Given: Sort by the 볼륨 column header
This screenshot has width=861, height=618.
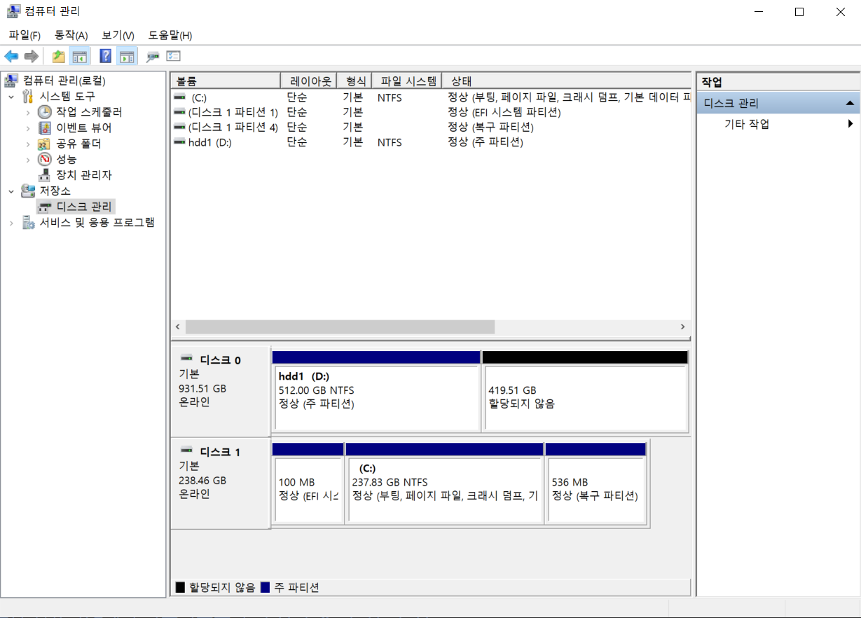Looking at the screenshot, I should (226, 81).
